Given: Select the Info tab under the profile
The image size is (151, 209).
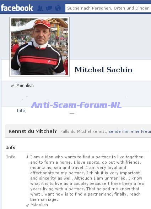Looking at the screenshot, I should [21, 111].
